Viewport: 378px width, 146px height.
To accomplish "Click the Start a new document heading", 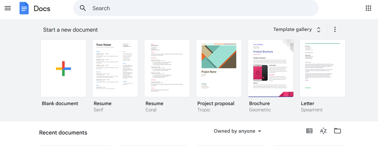I will coord(70,30).
